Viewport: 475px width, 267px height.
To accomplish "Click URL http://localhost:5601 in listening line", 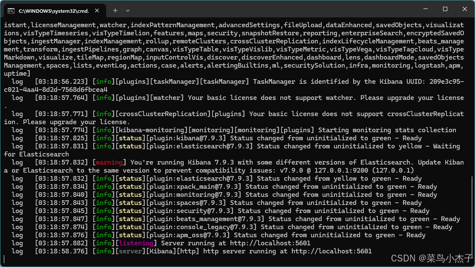I will coord(270,243).
